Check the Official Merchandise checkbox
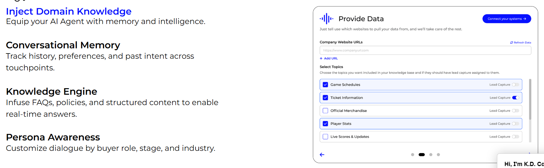Image resolution: width=544 pixels, height=168 pixels. [325, 111]
